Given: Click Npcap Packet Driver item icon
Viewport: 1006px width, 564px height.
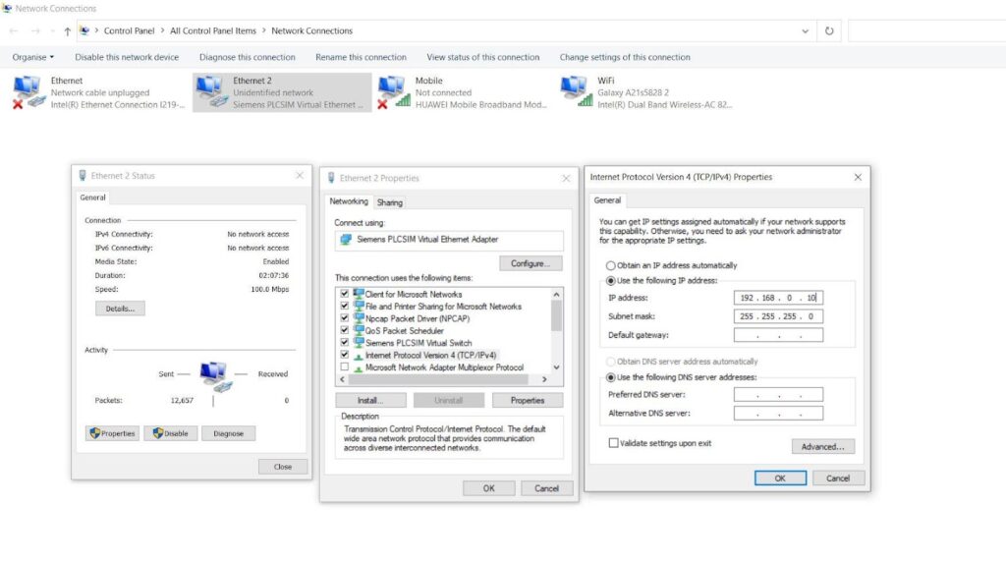Looking at the screenshot, I should pyautogui.click(x=359, y=318).
